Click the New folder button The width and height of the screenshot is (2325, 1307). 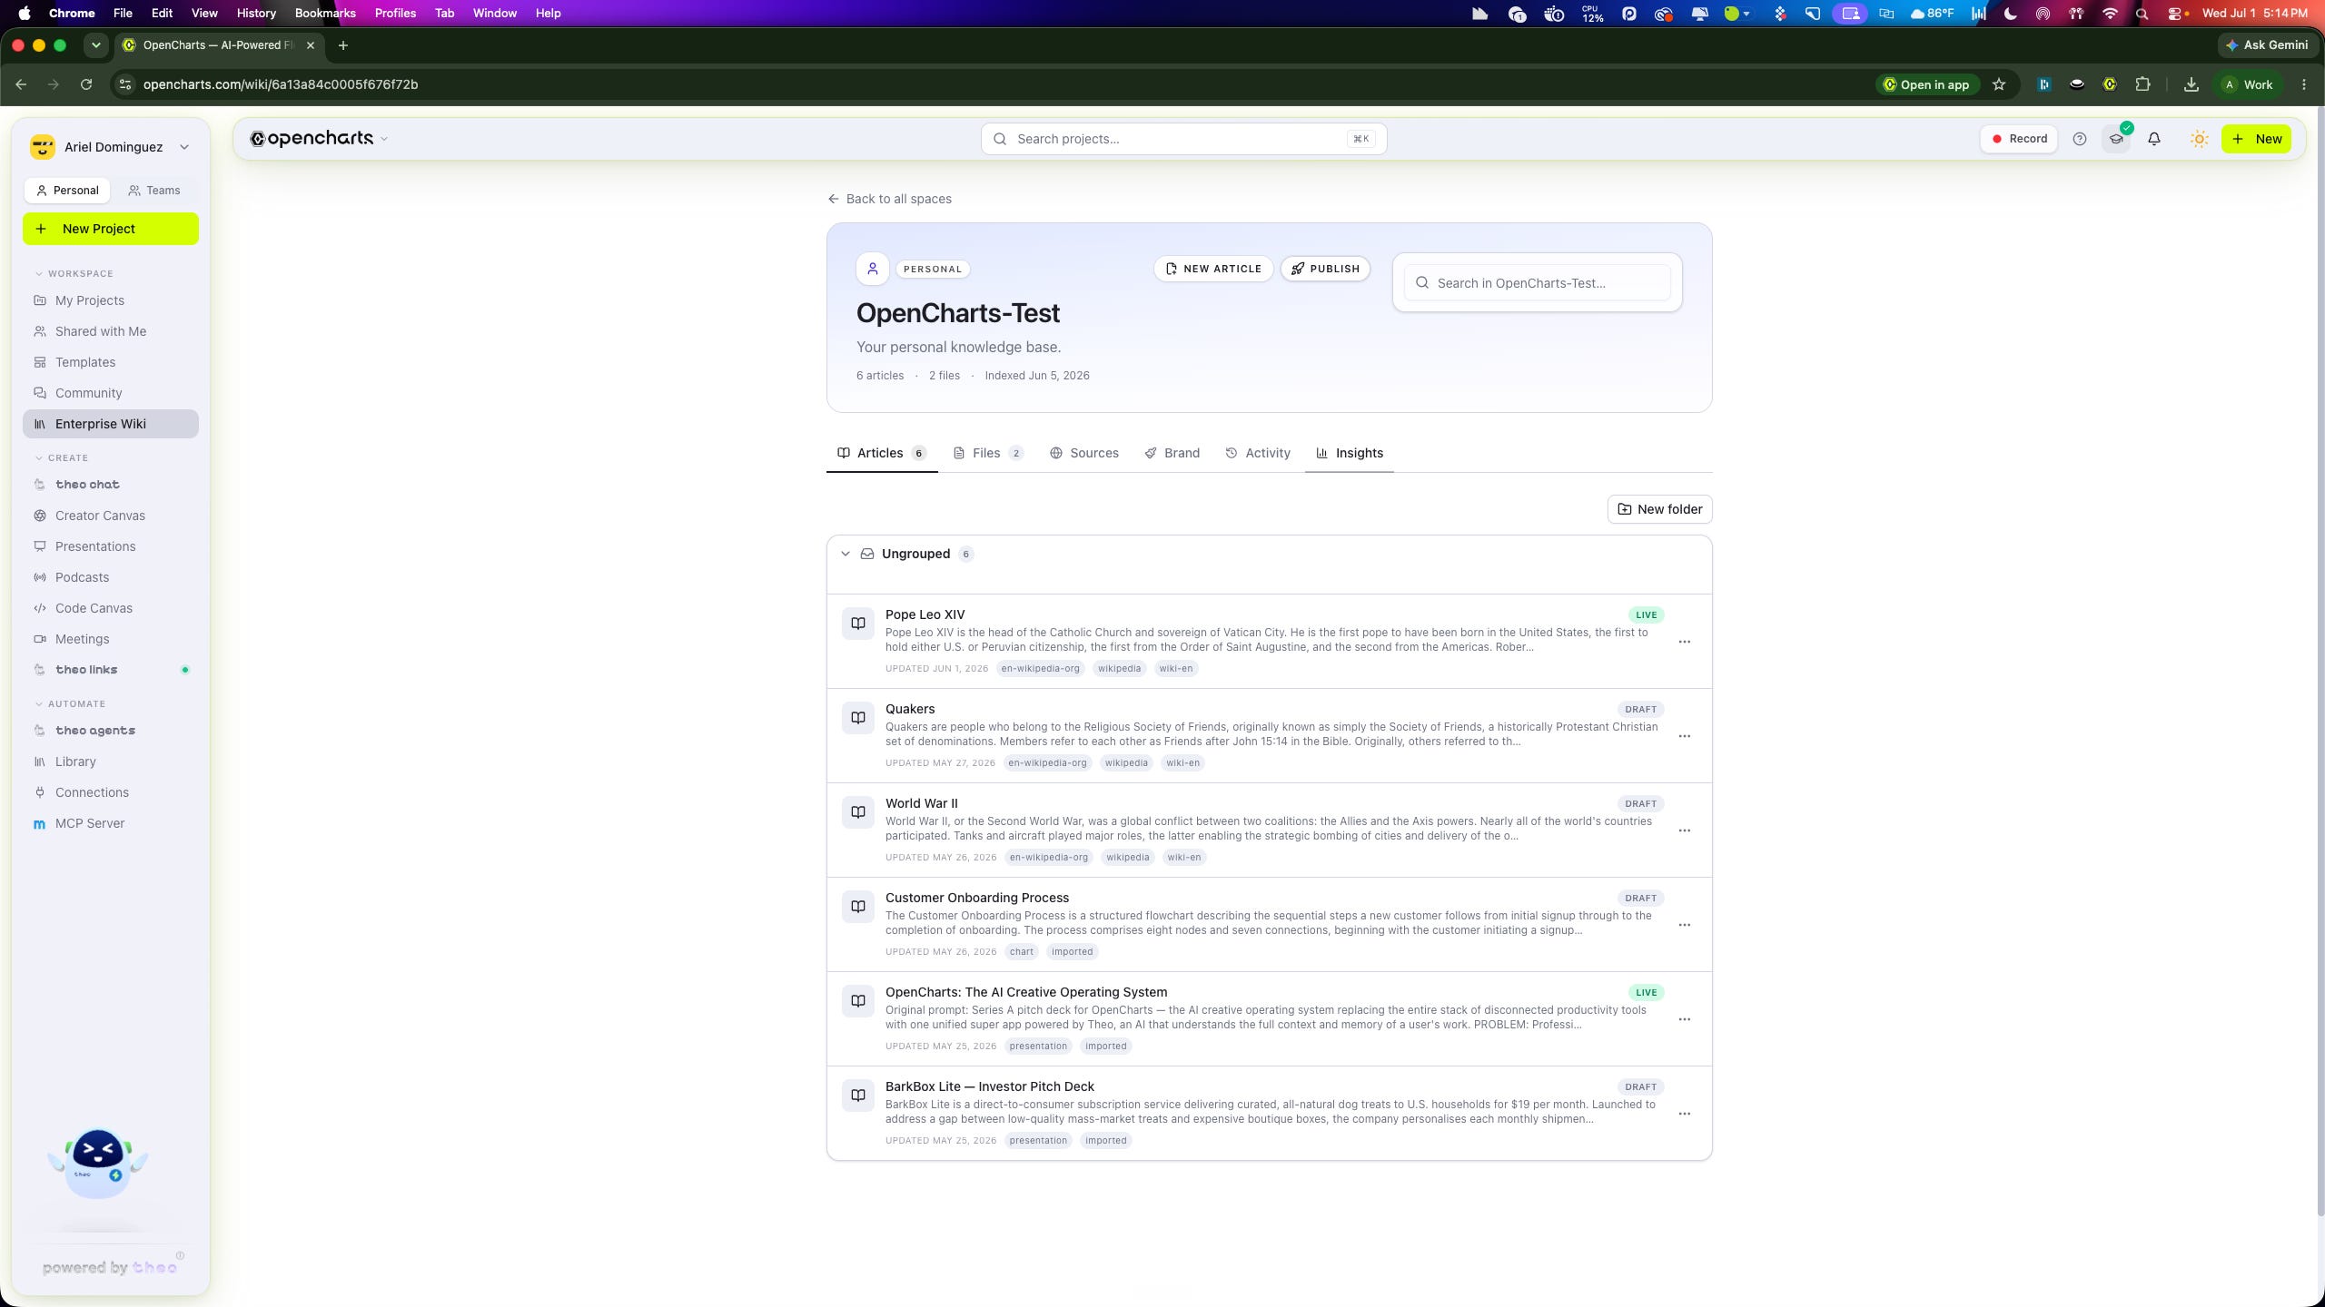click(x=1659, y=509)
